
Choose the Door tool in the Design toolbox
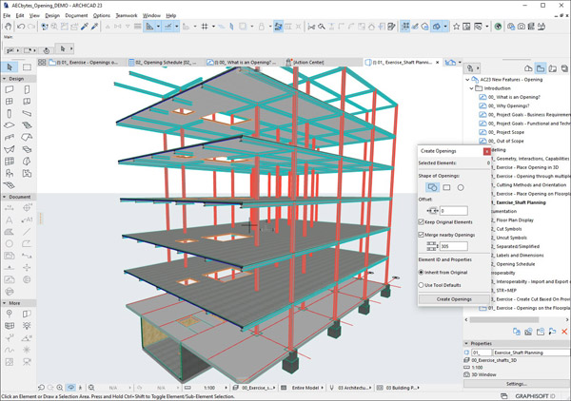(x=27, y=89)
